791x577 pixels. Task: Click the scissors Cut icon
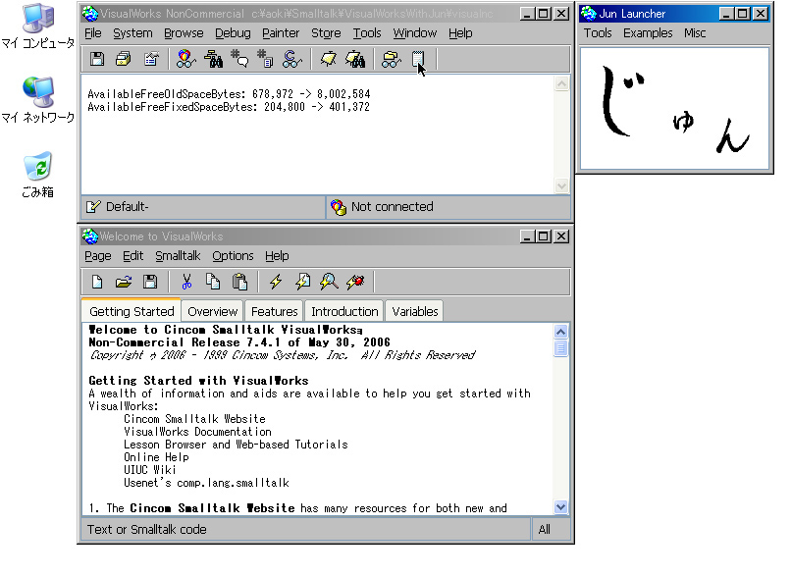pyautogui.click(x=186, y=282)
